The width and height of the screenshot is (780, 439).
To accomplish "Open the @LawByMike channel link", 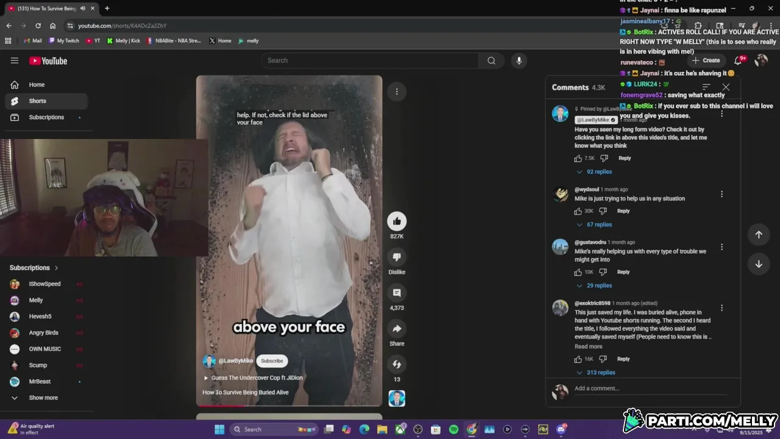I will coord(235,361).
